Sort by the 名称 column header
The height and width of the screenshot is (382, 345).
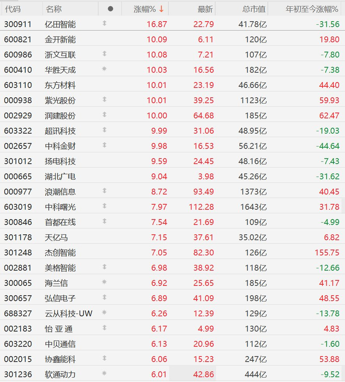[x=54, y=9]
